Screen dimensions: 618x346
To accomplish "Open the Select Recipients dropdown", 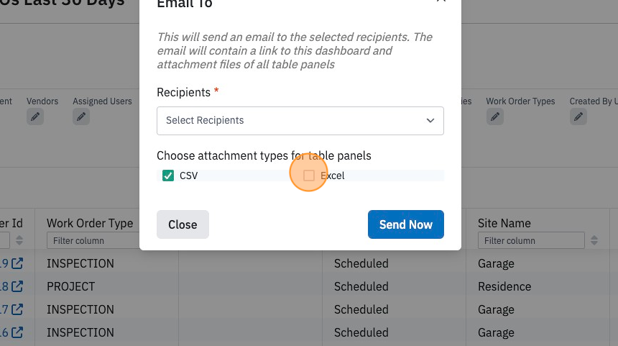I will pyautogui.click(x=300, y=121).
